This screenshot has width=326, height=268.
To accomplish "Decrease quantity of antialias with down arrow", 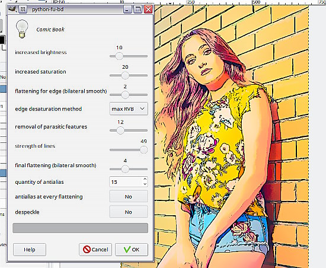I will (x=145, y=184).
